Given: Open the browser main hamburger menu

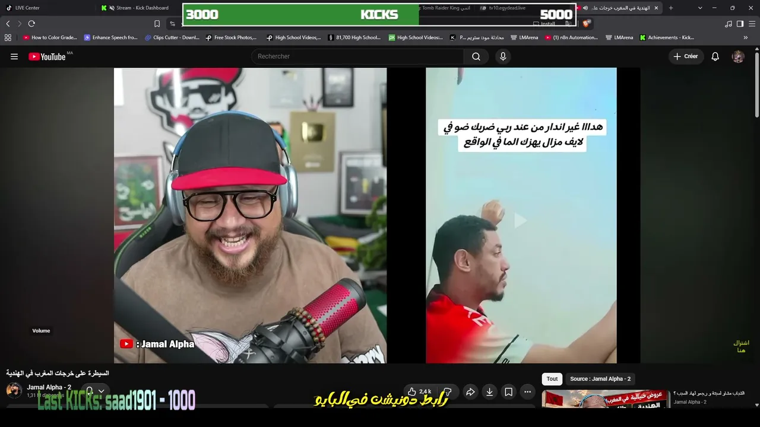Looking at the screenshot, I should click(752, 24).
